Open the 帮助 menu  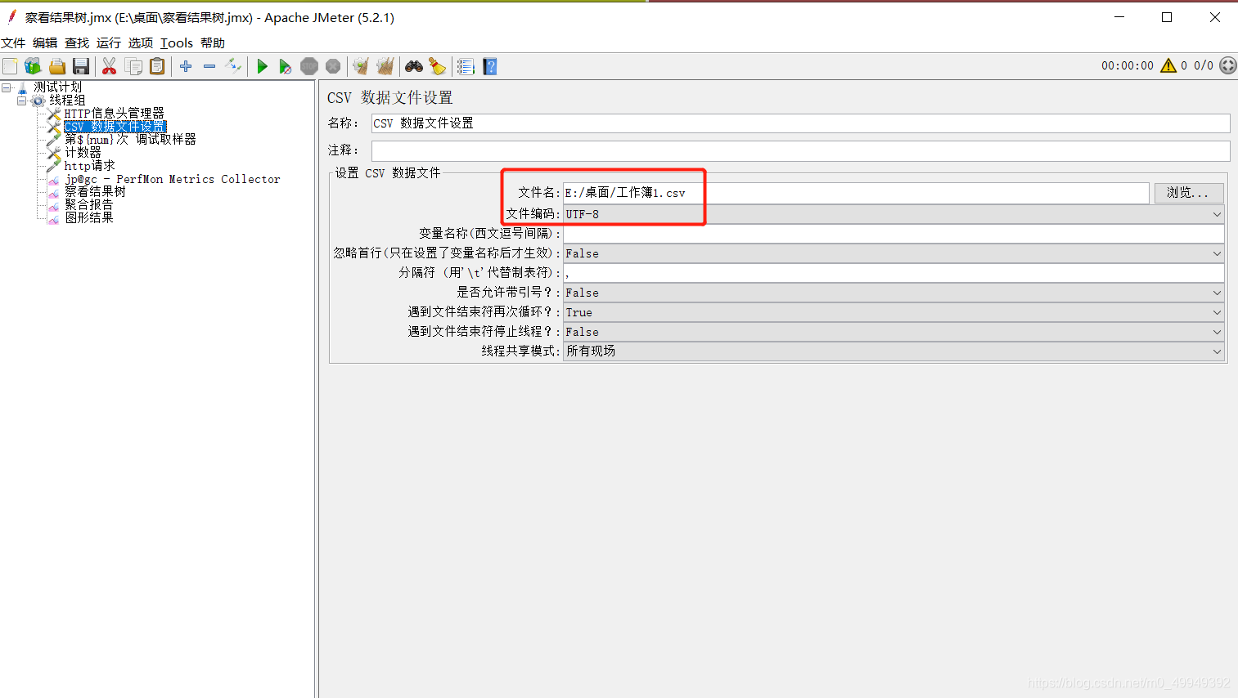[x=213, y=43]
